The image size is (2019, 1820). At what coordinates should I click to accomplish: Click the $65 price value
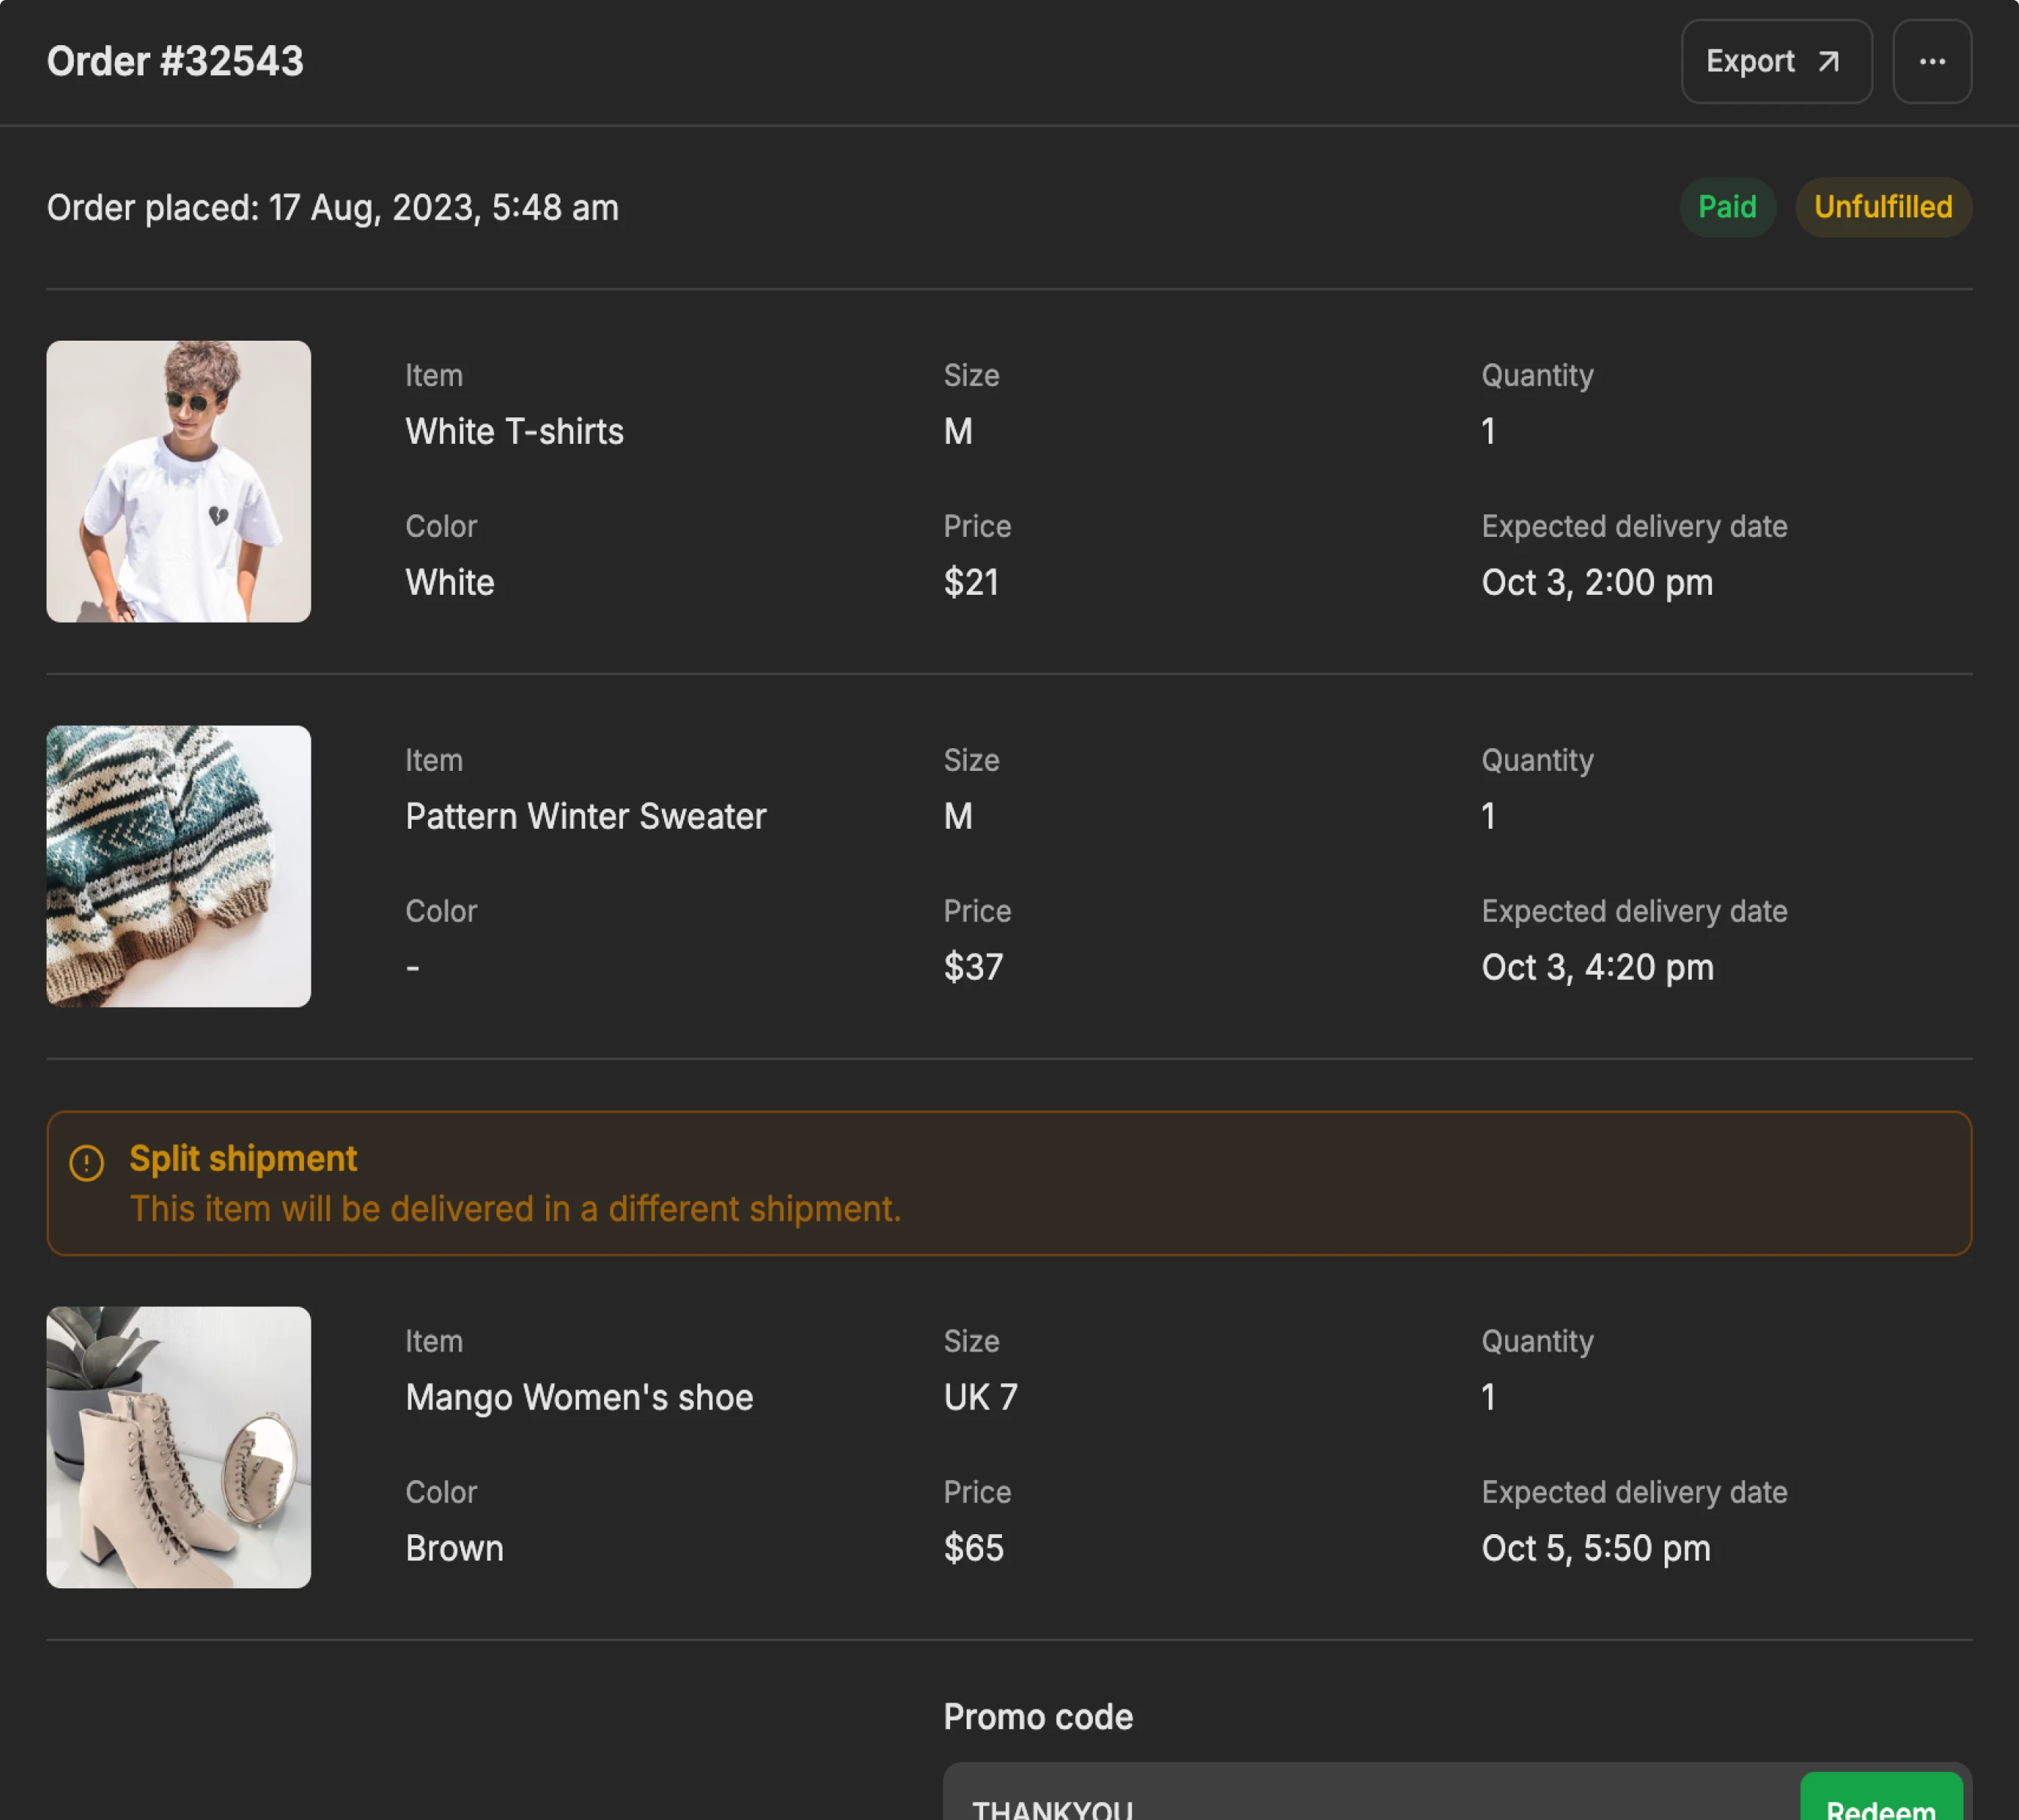coord(973,1548)
